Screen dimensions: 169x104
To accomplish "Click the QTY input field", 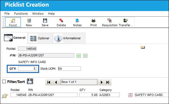I will 27,69.
